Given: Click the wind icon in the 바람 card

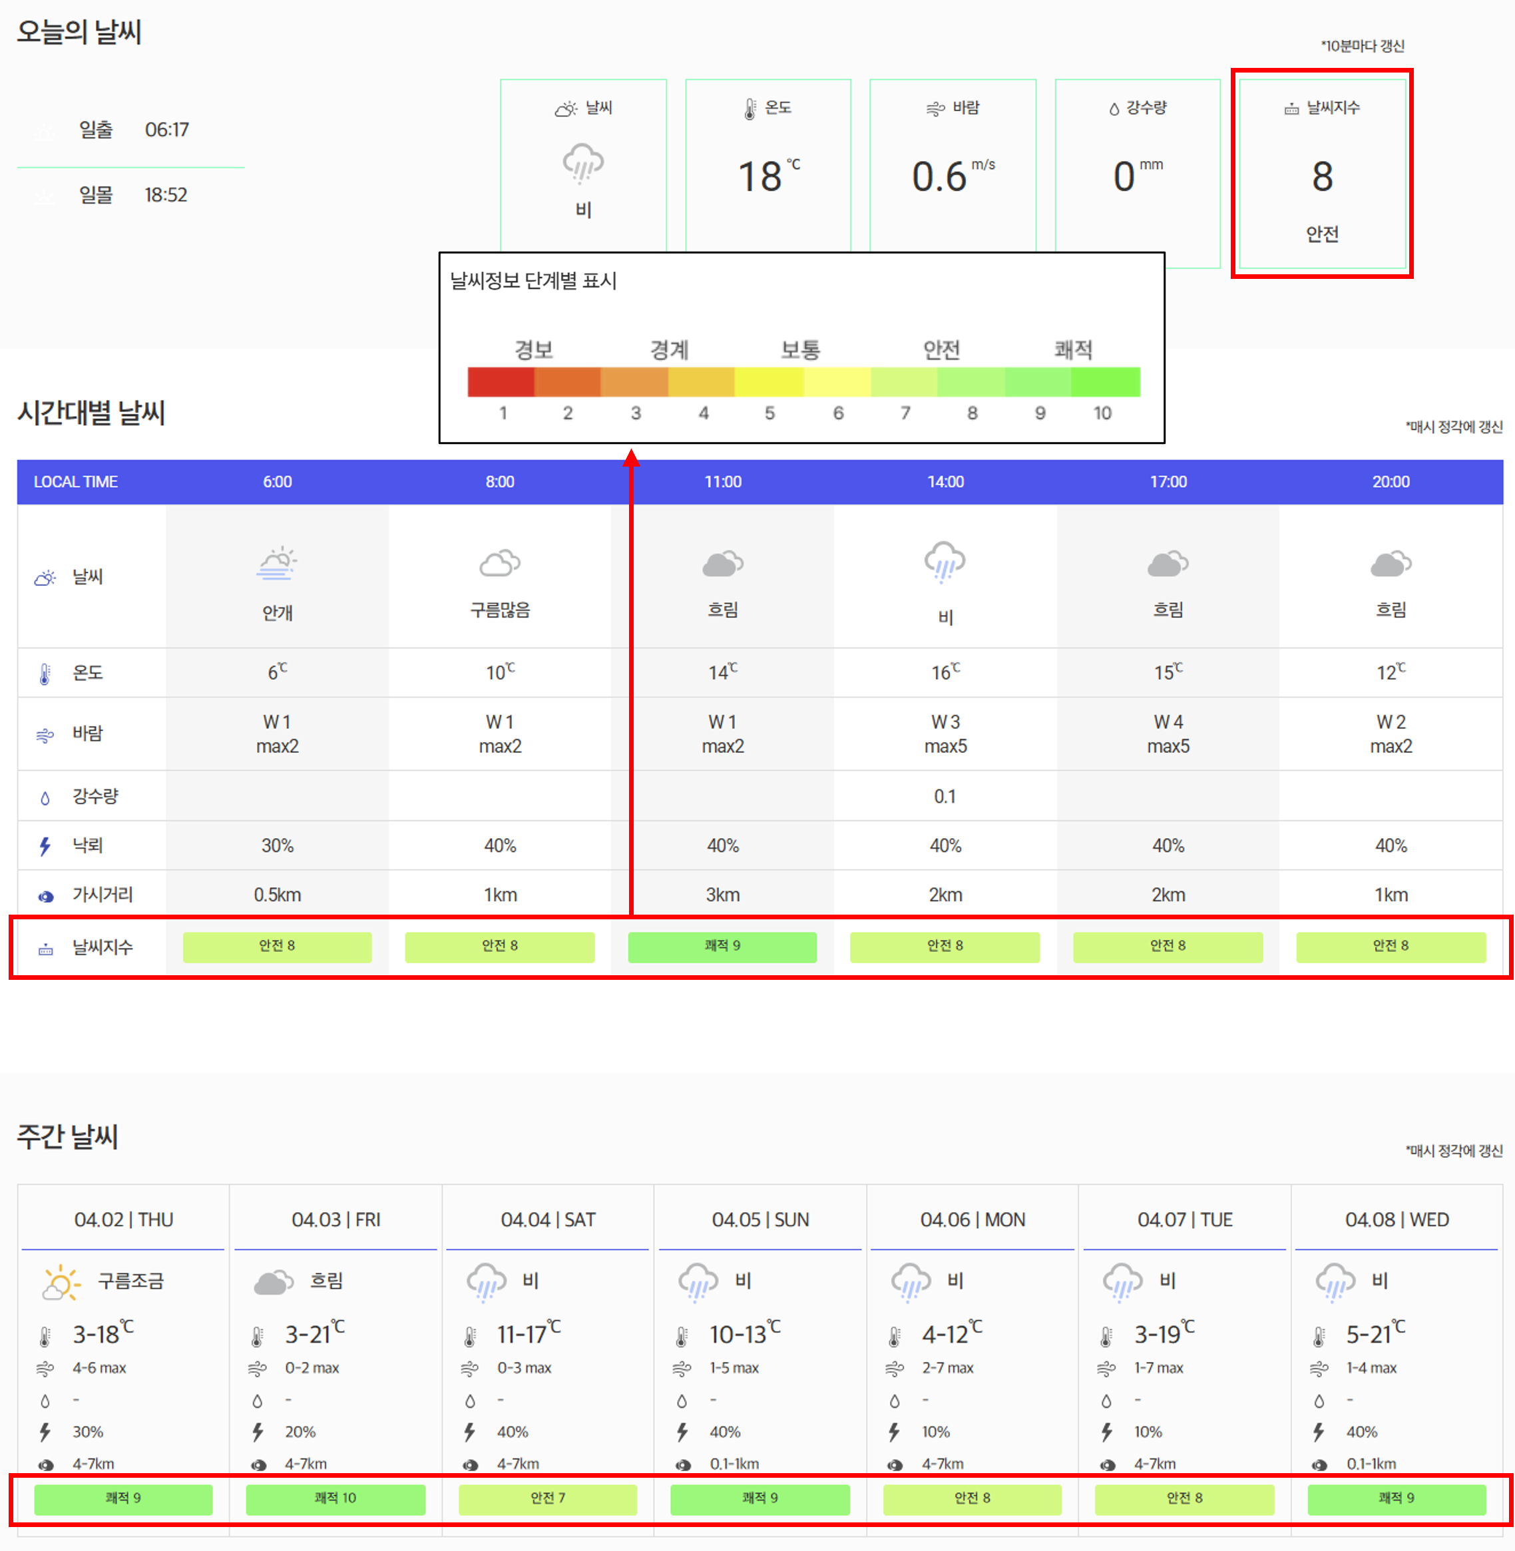Looking at the screenshot, I should tap(935, 109).
